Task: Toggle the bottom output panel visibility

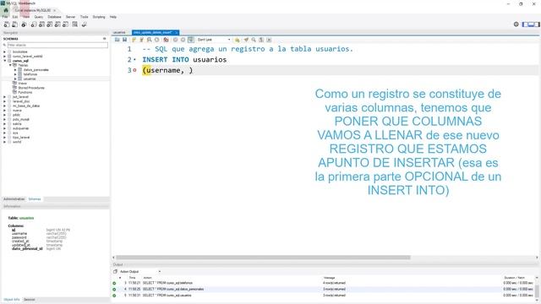Action: (x=531, y=24)
